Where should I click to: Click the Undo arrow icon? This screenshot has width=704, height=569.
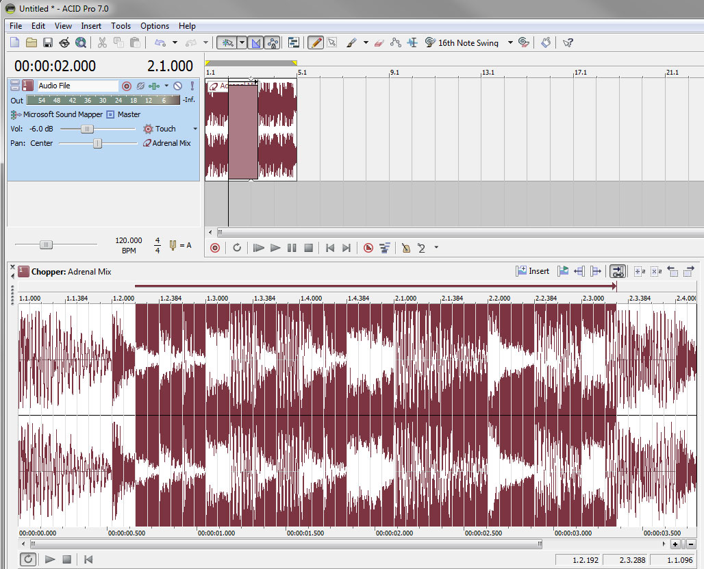pyautogui.click(x=160, y=42)
